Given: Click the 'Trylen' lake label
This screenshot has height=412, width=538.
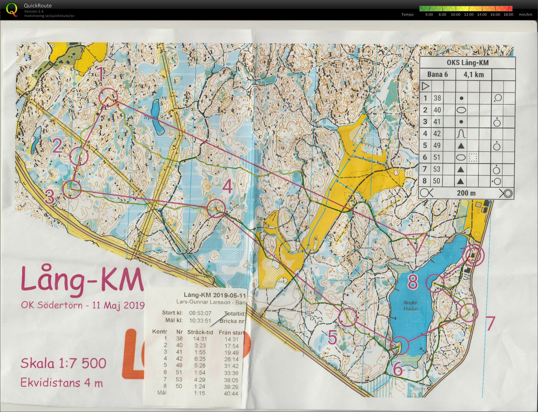Looking at the screenshot, I should [150, 117].
